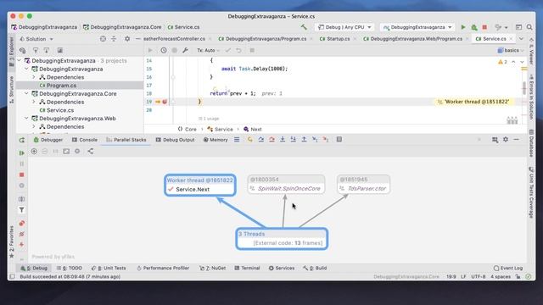Click the editor vertical scrollbar thumb

click(524, 87)
